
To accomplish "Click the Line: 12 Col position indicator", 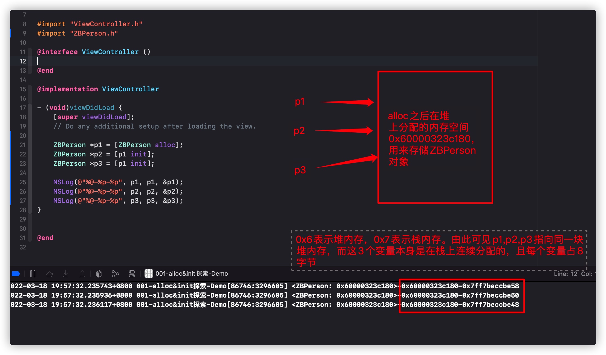I will 573,274.
